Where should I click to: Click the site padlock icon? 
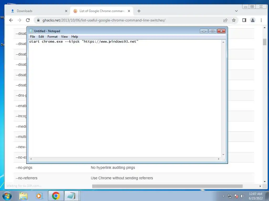click(x=38, y=20)
